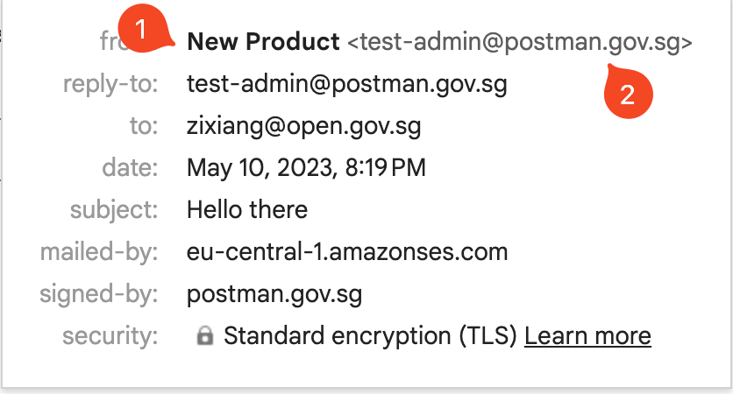Viewport: 733px width, 394px height.
Task: Click the Standard encryption (TLS) text
Action: click(x=370, y=336)
